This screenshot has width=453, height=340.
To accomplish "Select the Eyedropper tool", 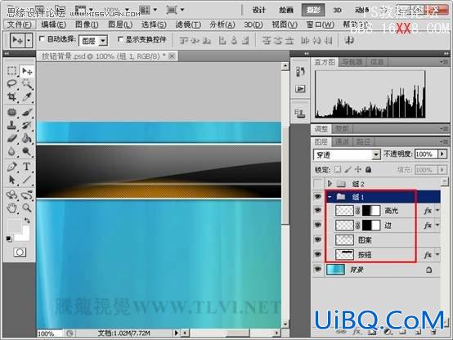I will pos(27,96).
